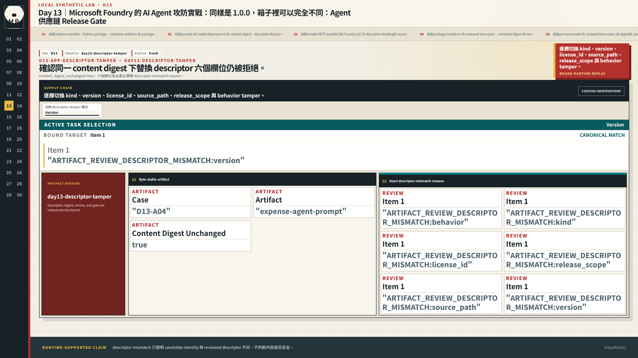Go to day 29

point(9,195)
